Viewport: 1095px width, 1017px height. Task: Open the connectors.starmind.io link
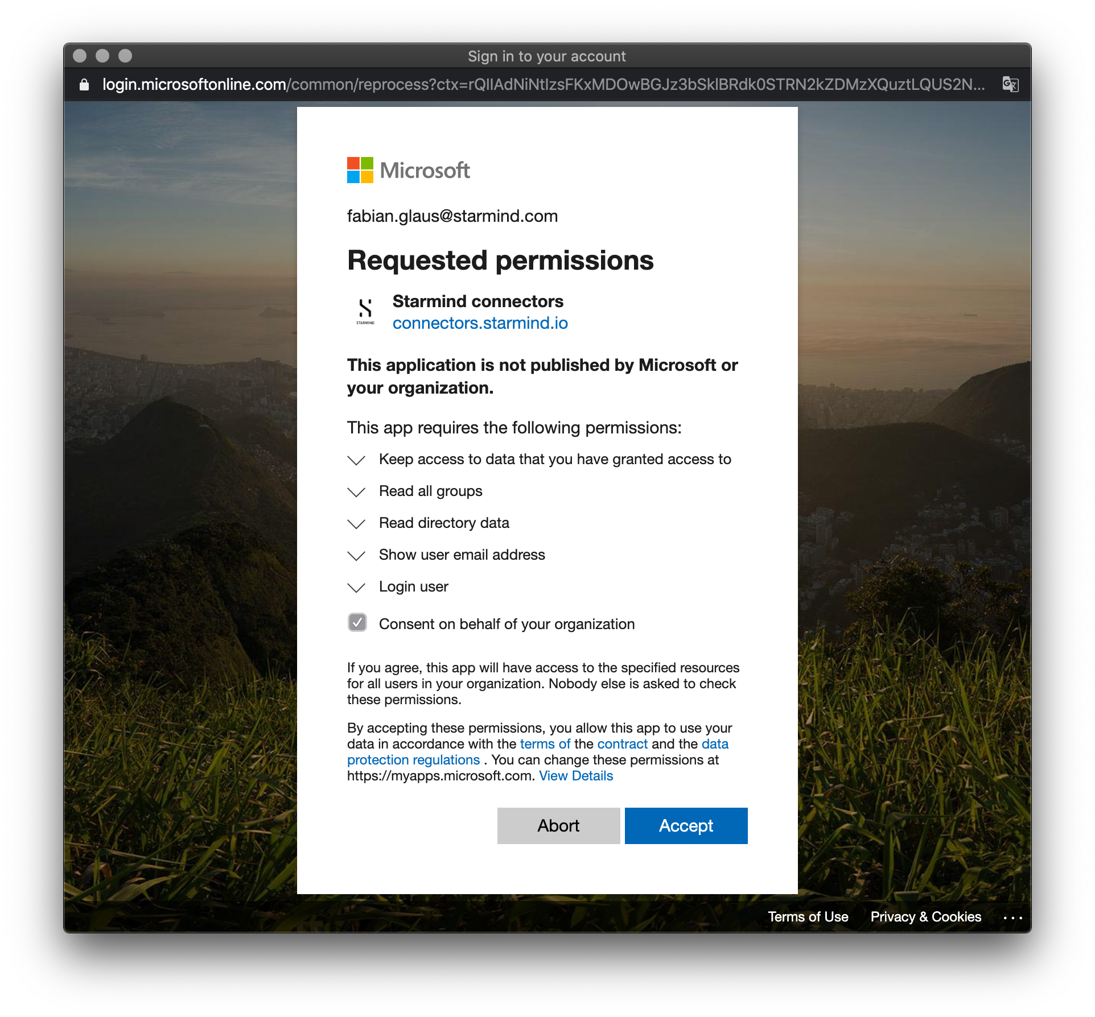[x=480, y=323]
